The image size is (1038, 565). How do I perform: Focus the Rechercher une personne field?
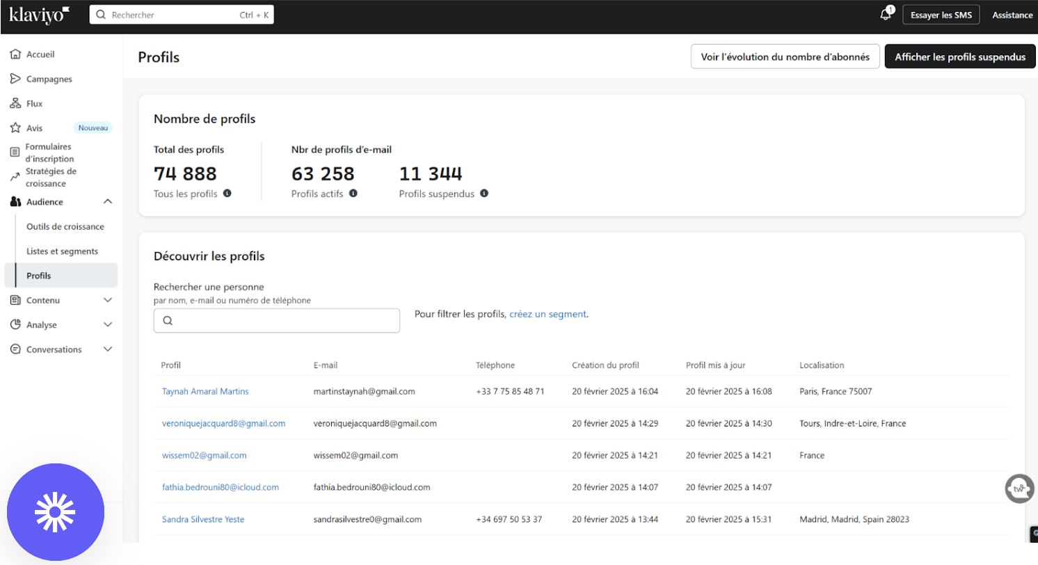coord(277,321)
